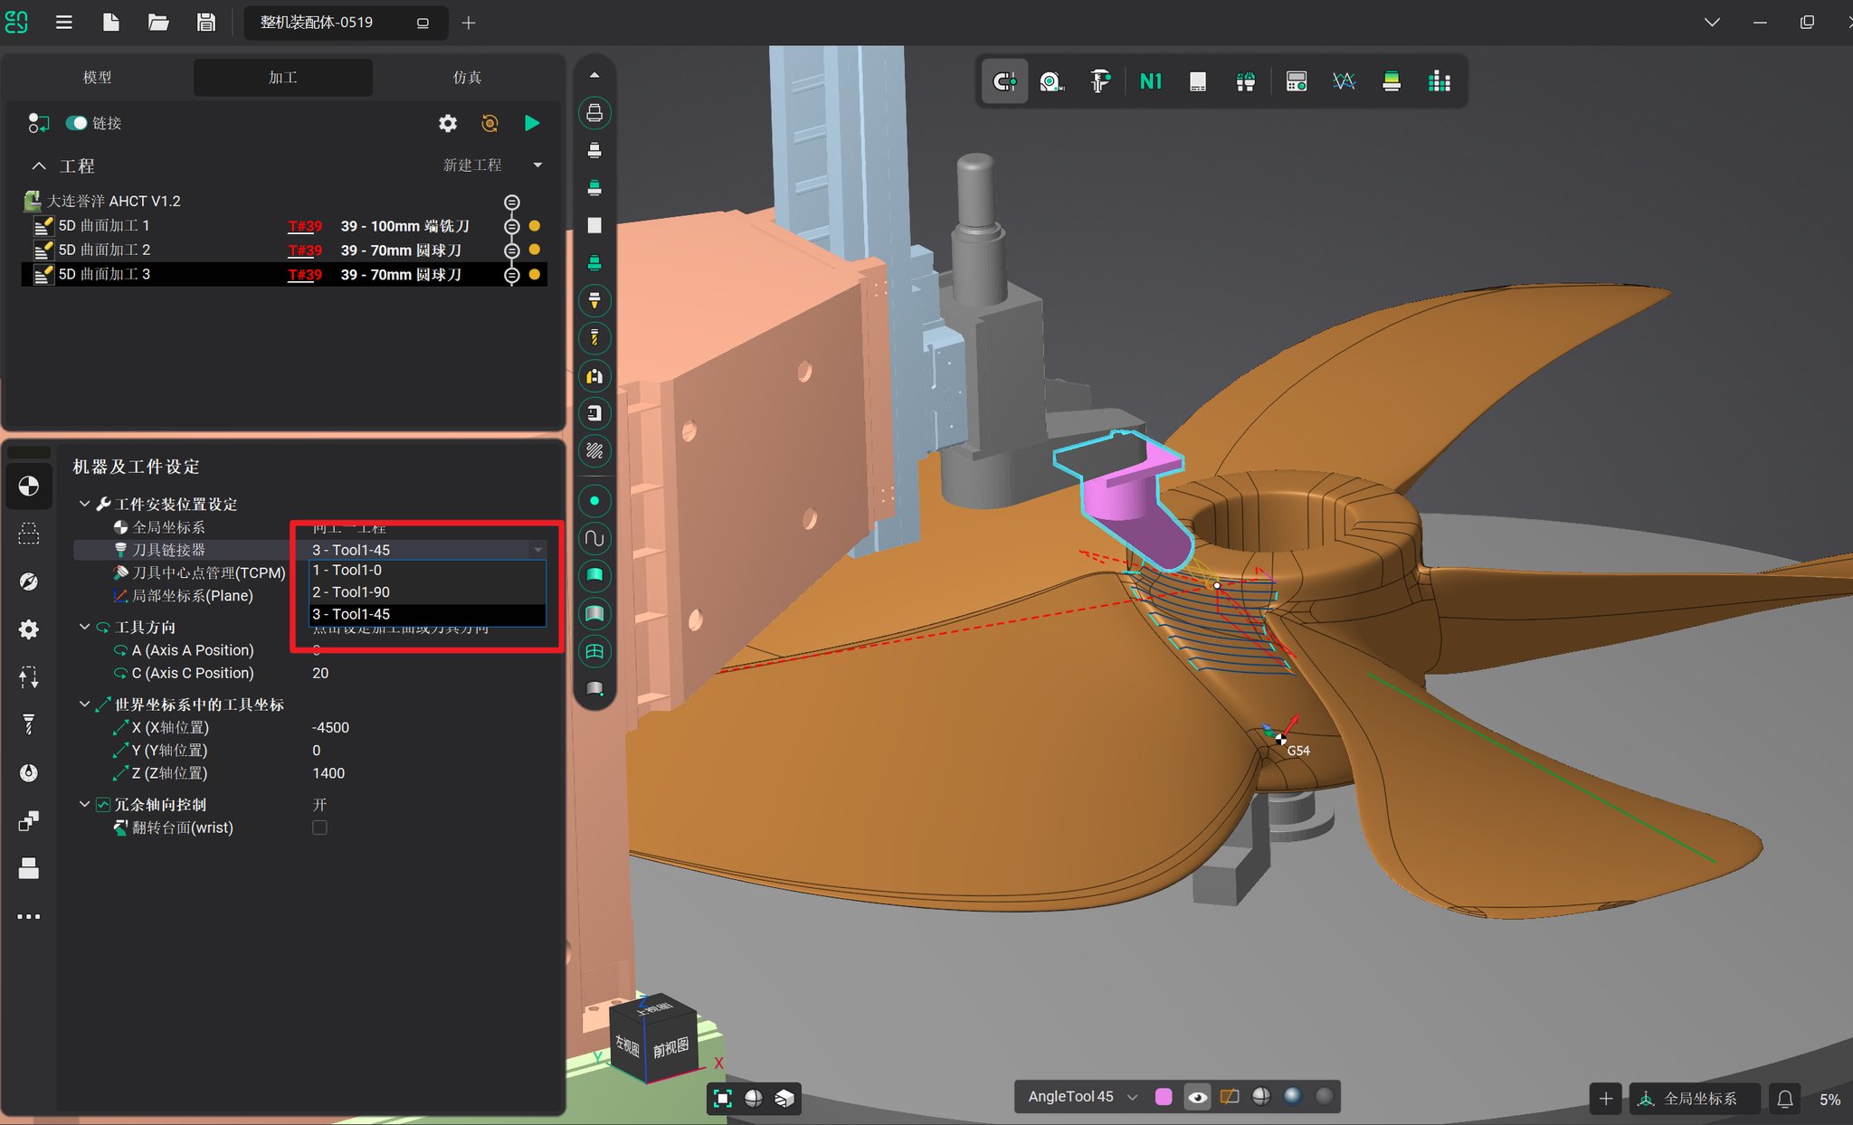
Task: Save project with floppy disk icon
Action: point(206,23)
